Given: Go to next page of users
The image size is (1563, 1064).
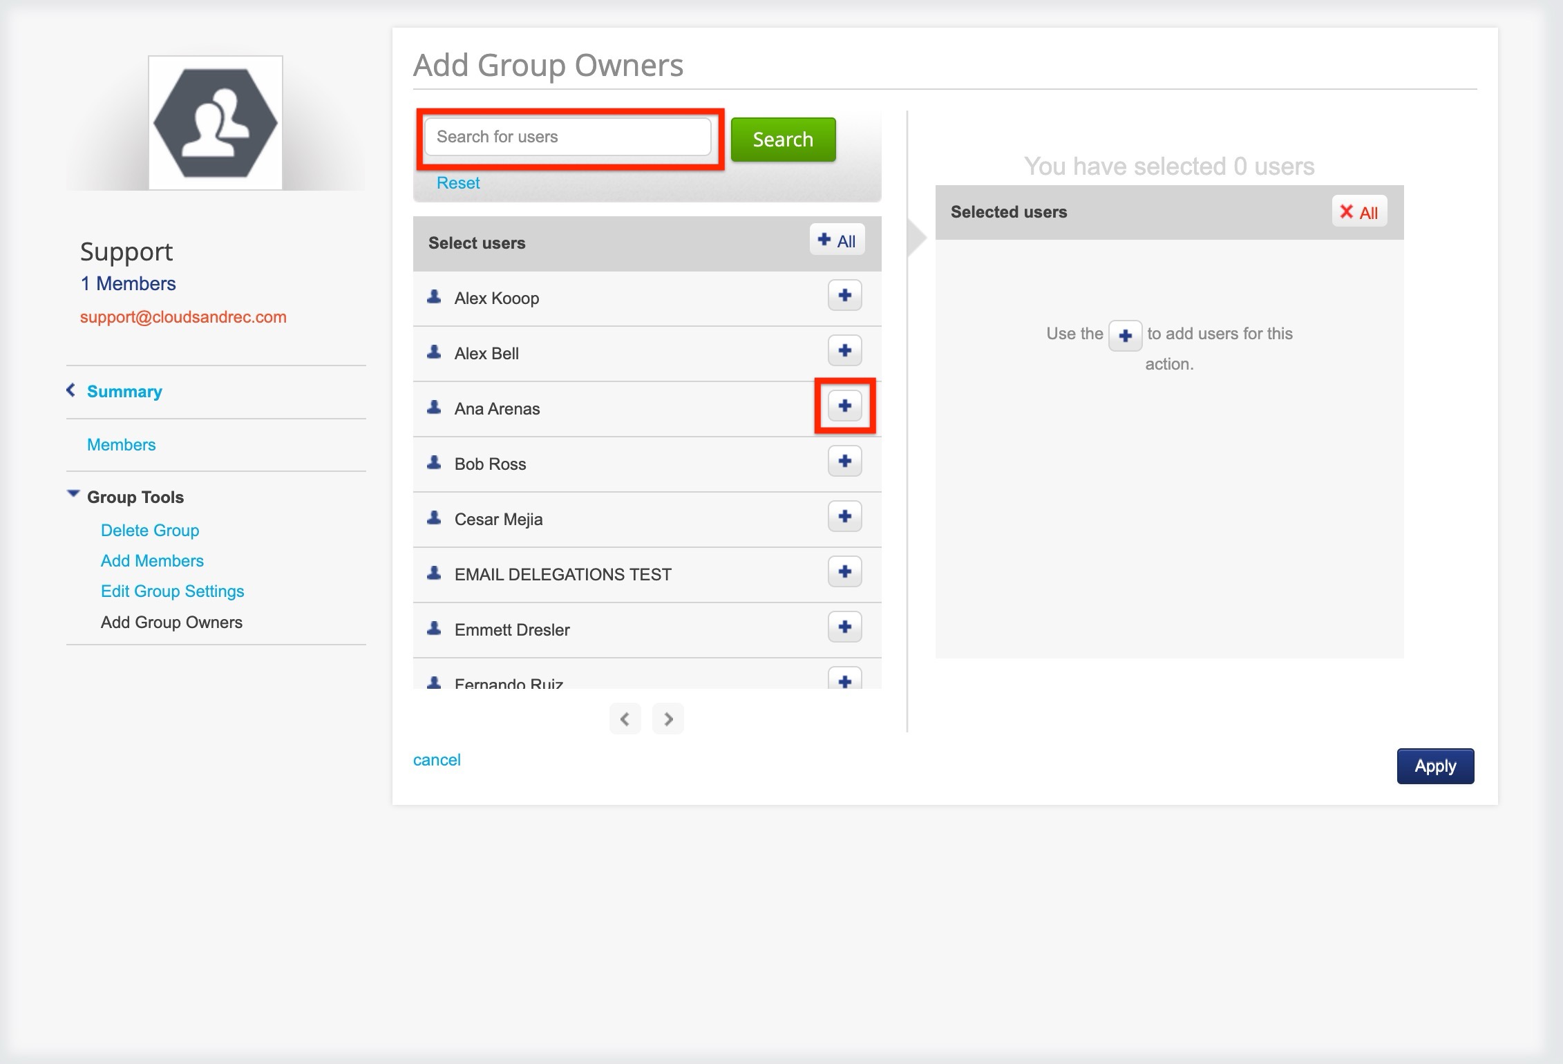Looking at the screenshot, I should click(668, 719).
